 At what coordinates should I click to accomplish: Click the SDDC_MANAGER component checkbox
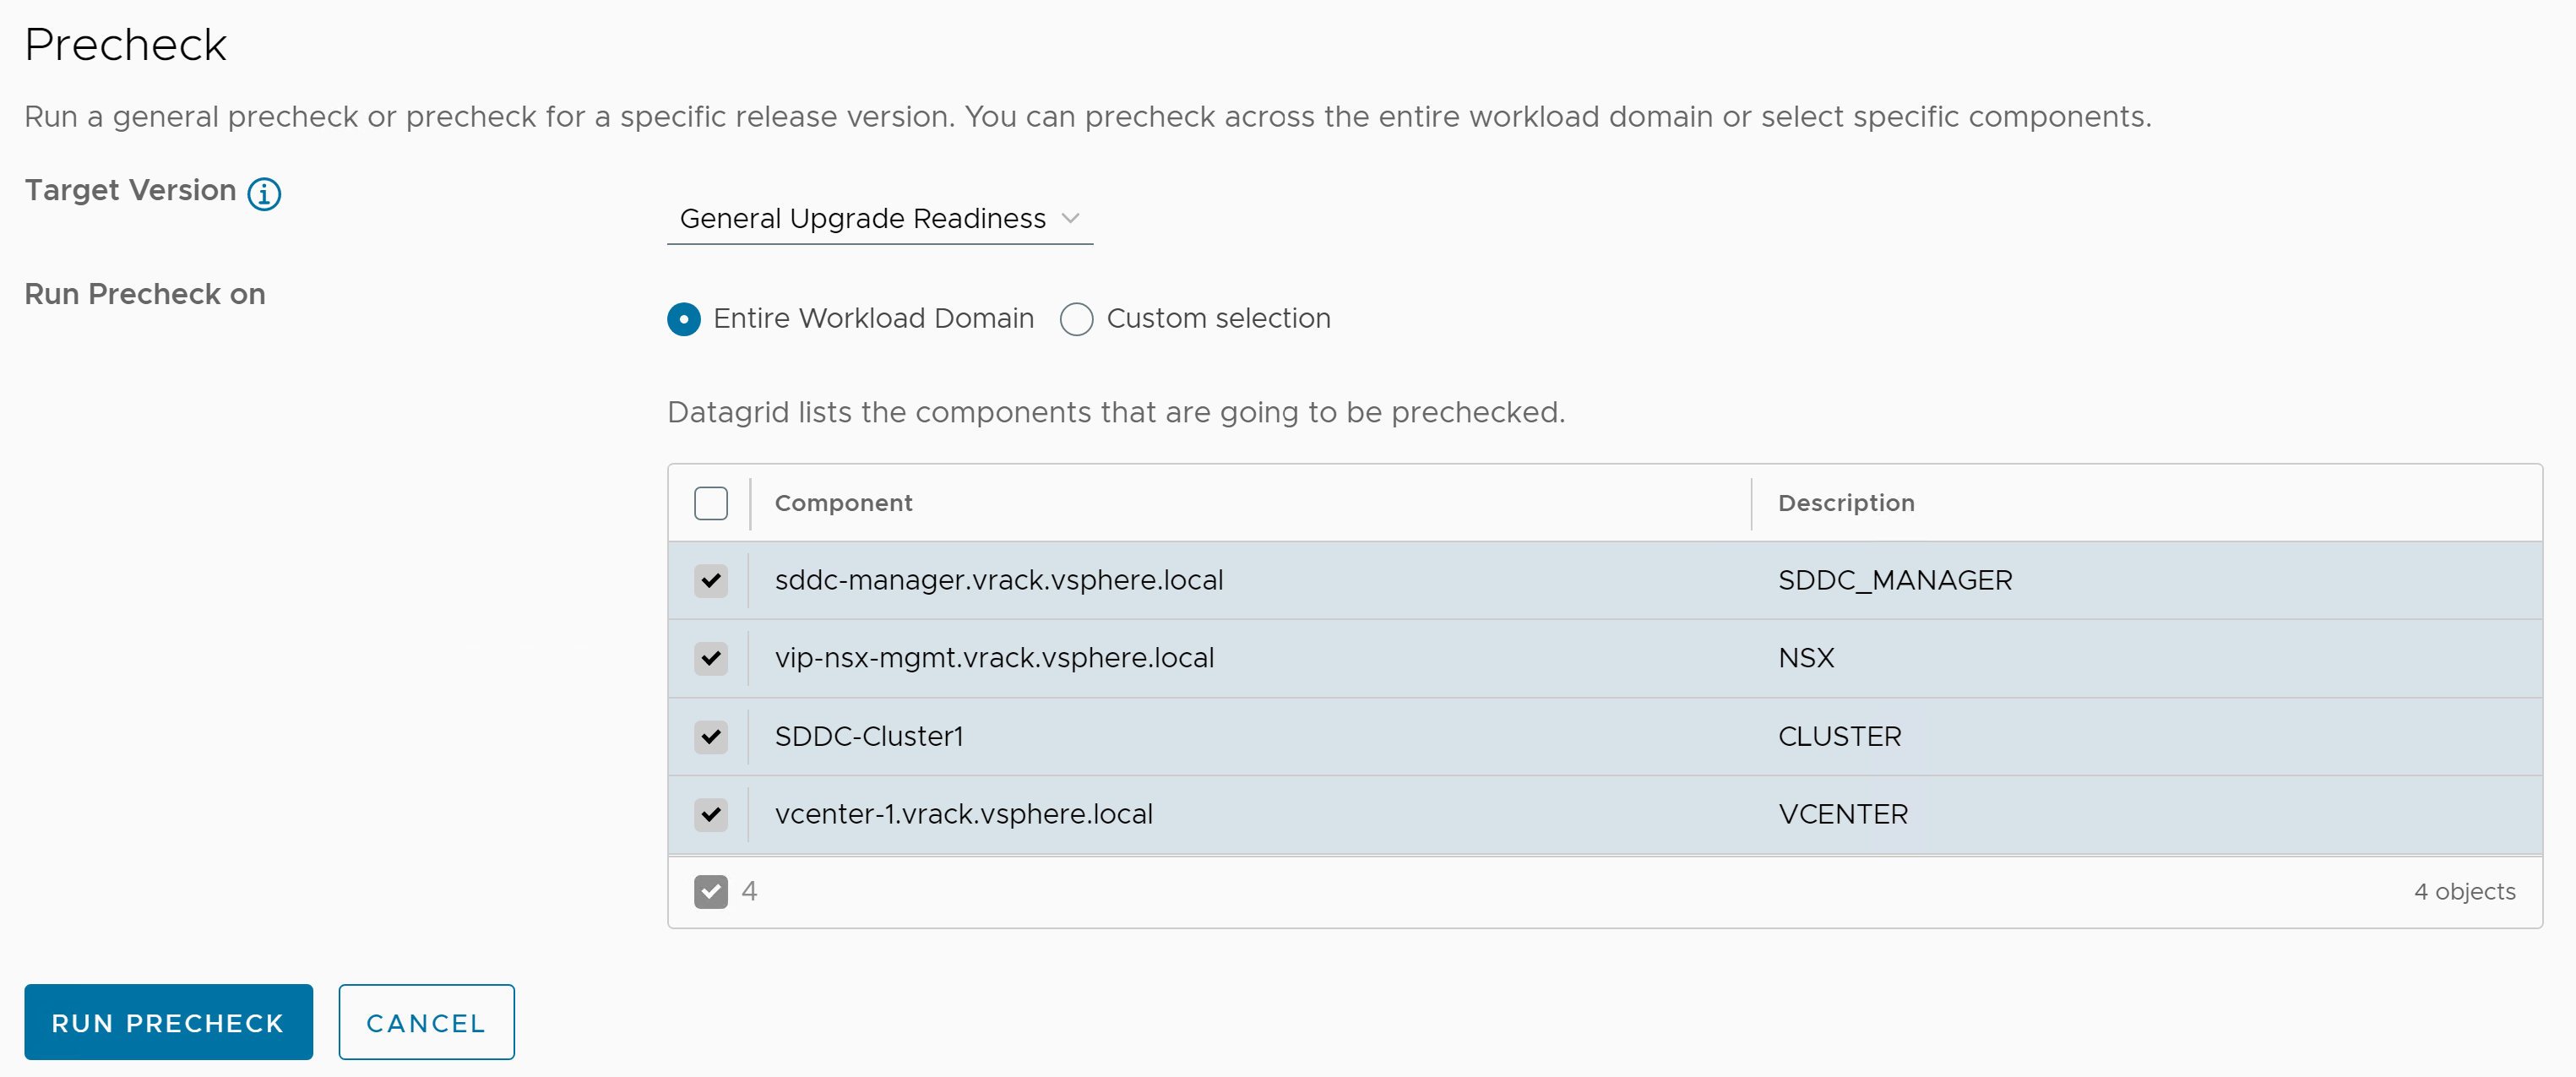coord(709,579)
